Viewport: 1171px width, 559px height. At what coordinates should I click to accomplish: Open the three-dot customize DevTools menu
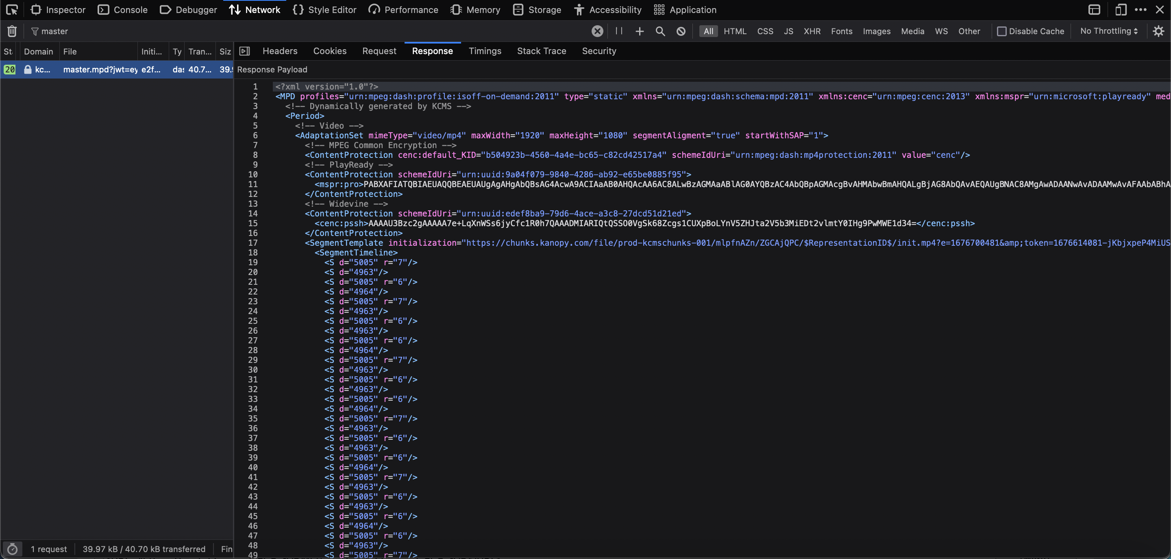(1141, 9)
